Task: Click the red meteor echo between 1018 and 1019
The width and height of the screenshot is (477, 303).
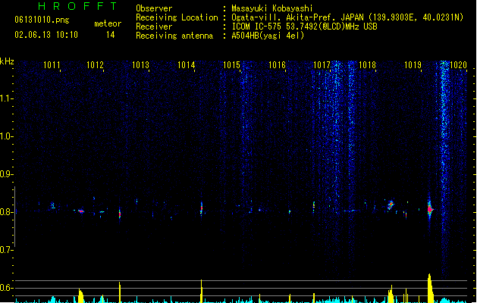Action: tap(391, 205)
